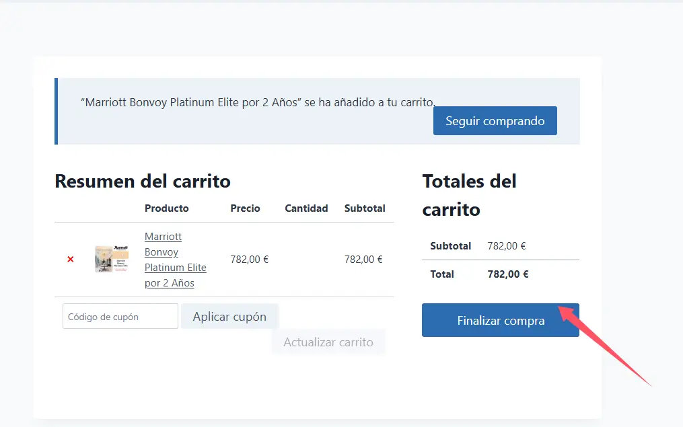Click the Subtotal column header
The image size is (683, 427).
tap(365, 208)
